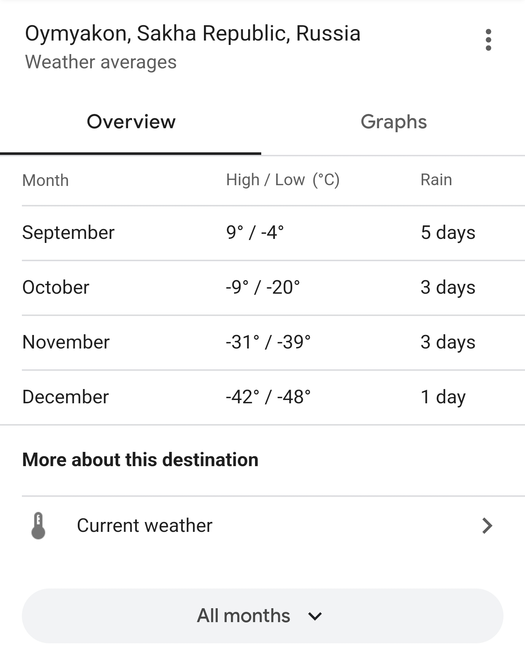
Task: Click the Rain column header
Action: point(436,180)
